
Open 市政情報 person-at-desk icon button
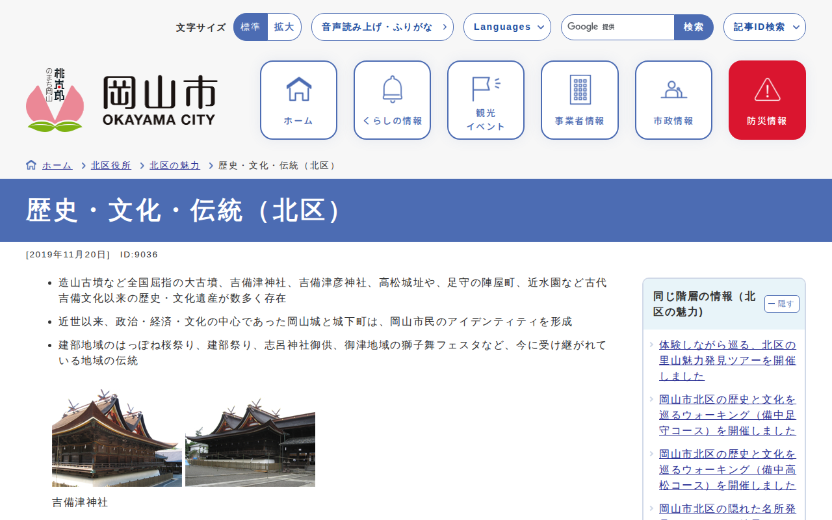click(673, 100)
